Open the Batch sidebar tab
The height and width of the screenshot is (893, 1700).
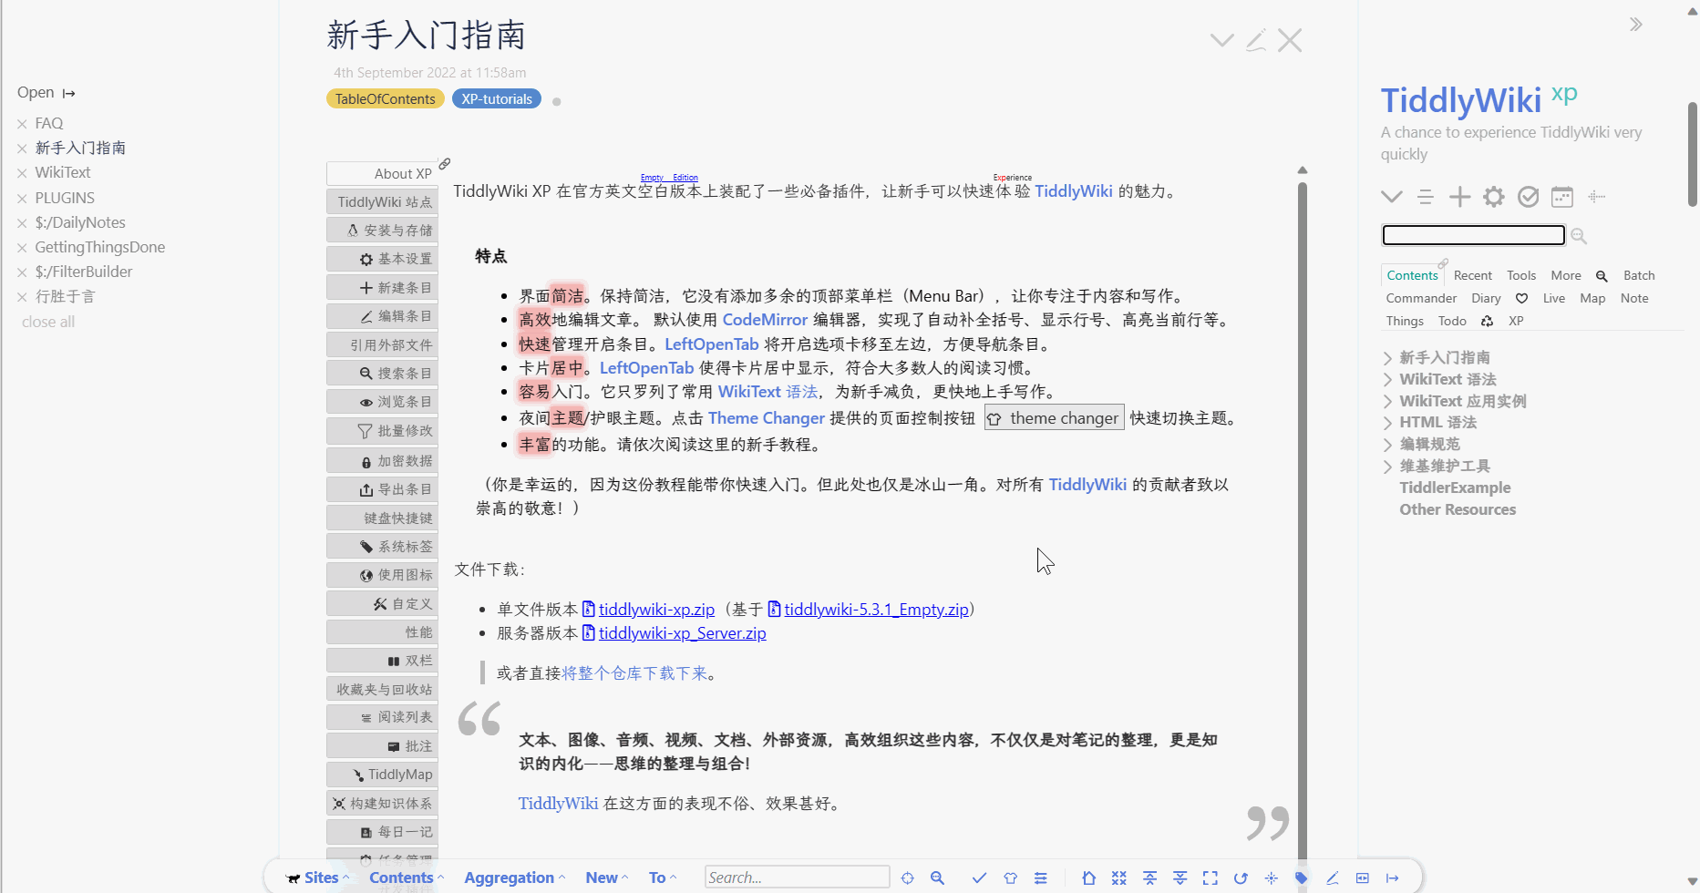tap(1639, 275)
